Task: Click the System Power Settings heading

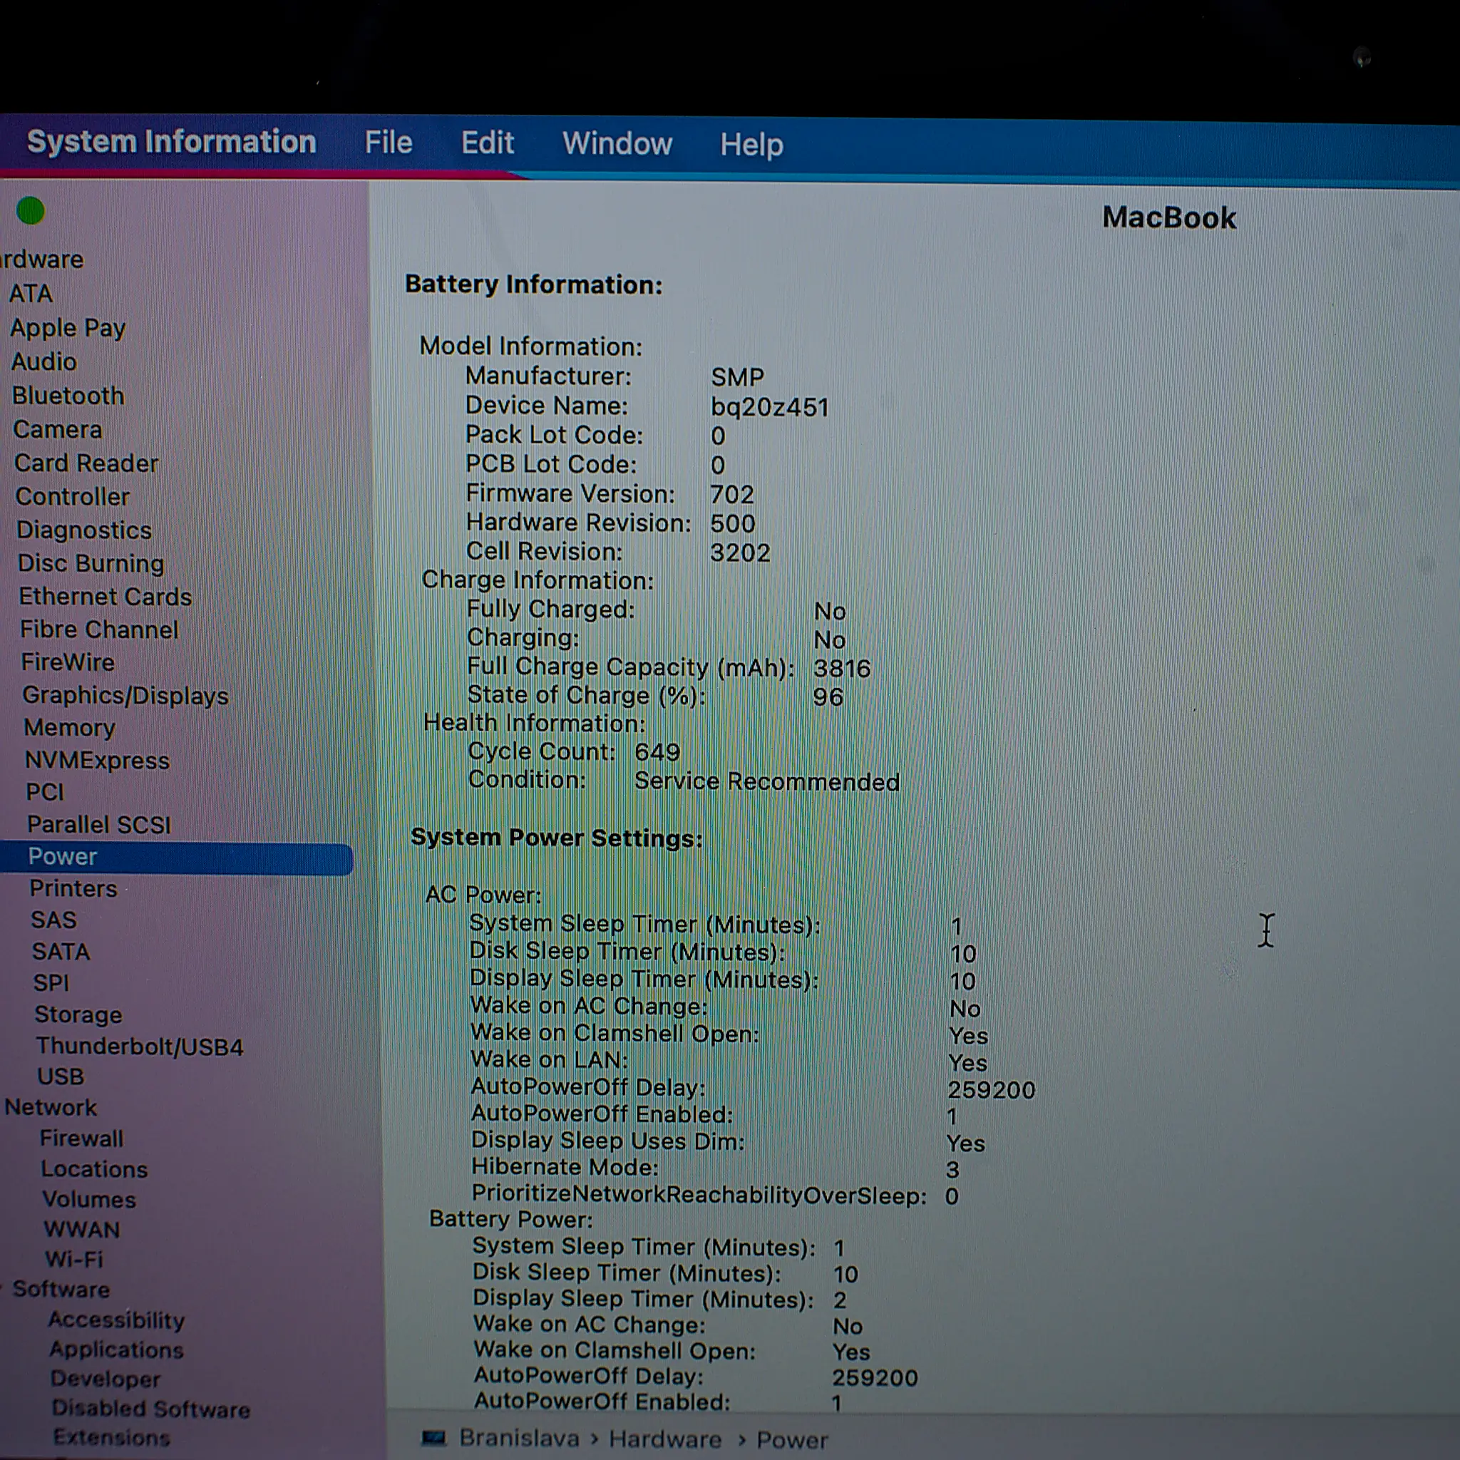Action: pyautogui.click(x=557, y=838)
